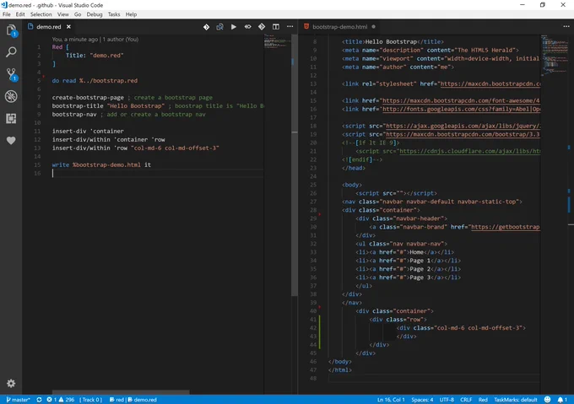Close the demo.red tab
This screenshot has width=574, height=404.
coord(68,27)
